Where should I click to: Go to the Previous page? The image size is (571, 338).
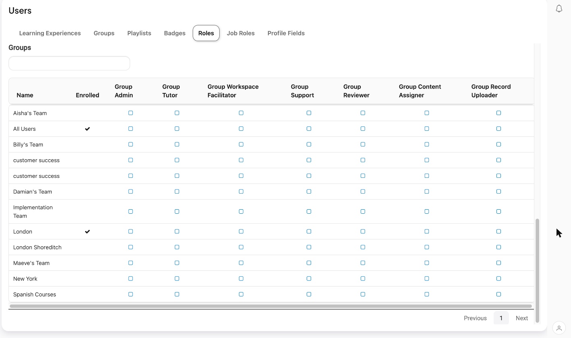(x=475, y=318)
